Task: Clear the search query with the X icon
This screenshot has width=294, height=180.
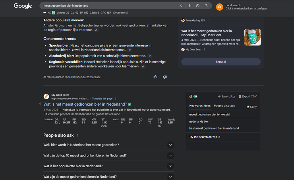Action: click(181, 6)
